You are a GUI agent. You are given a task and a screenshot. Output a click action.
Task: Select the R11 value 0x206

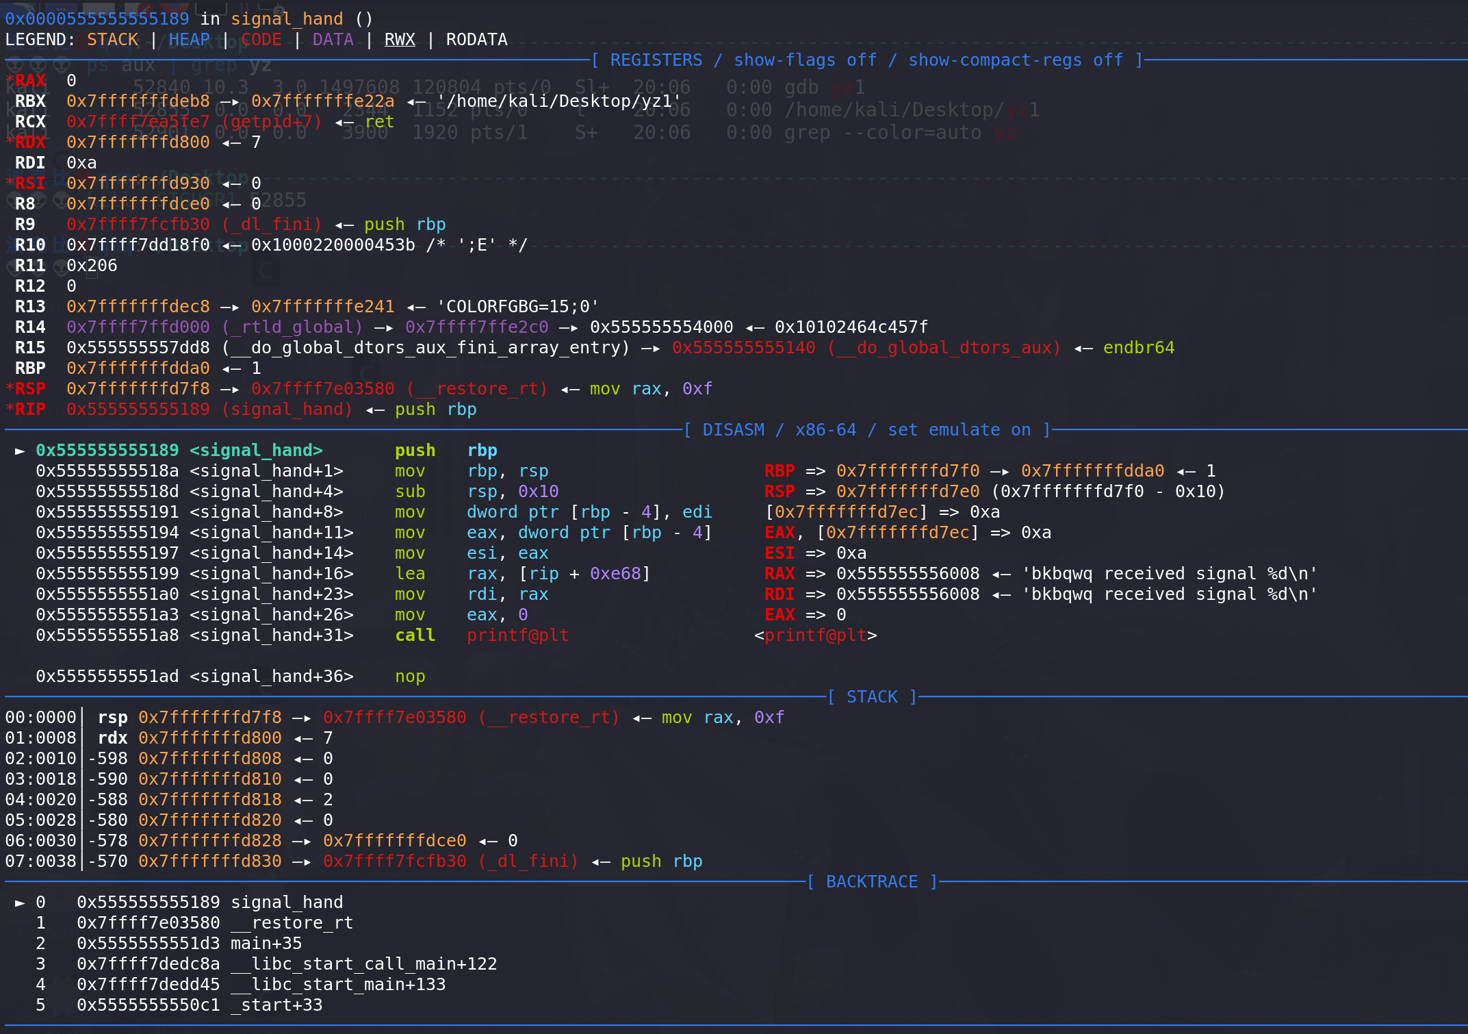[92, 266]
